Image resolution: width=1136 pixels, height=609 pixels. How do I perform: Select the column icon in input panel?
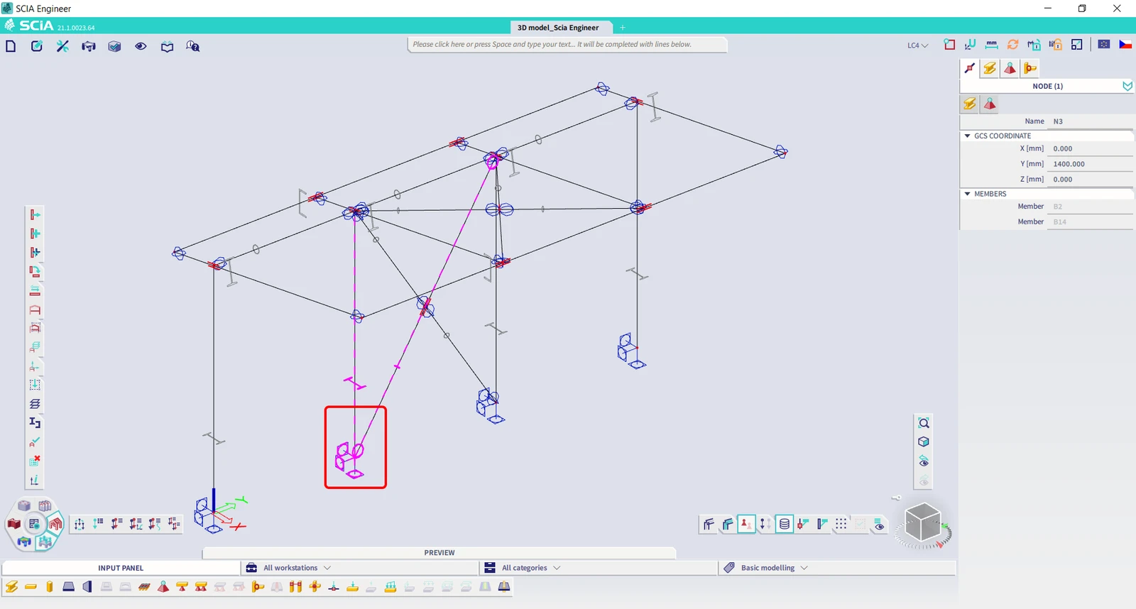pos(50,587)
